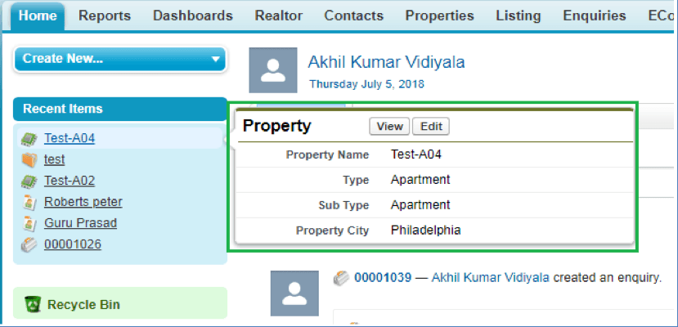
Task: Open the Dashboards tab
Action: (193, 16)
